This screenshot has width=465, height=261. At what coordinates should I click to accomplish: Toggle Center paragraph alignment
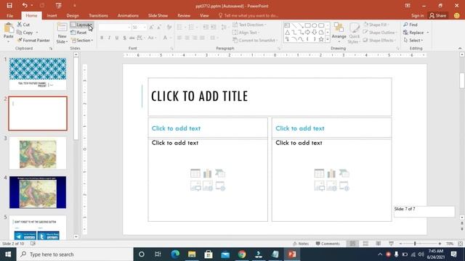(x=187, y=38)
